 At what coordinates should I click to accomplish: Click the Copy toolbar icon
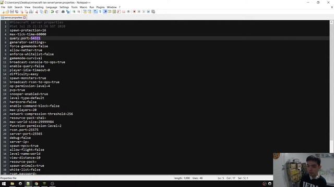[x=42, y=11]
